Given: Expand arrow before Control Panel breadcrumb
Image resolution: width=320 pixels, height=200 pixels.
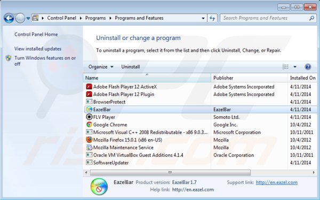Looking at the screenshot, I should (x=43, y=18).
